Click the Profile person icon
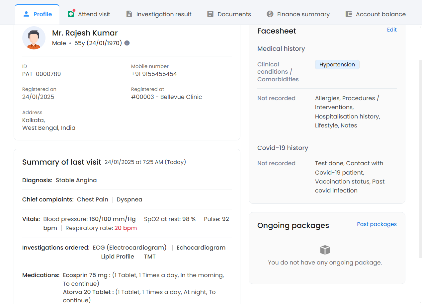The image size is (422, 304). (x=26, y=14)
